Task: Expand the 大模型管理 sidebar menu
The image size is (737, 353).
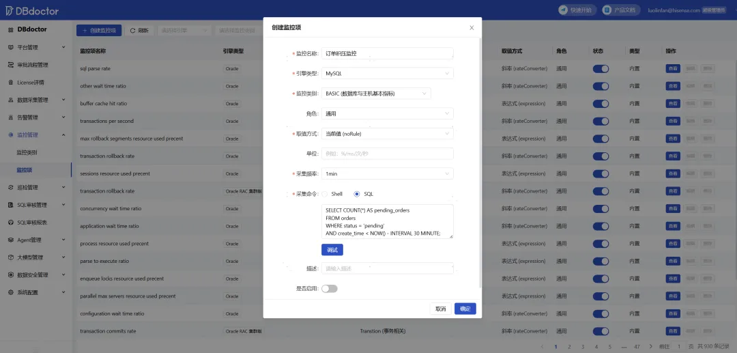Action: pos(37,257)
